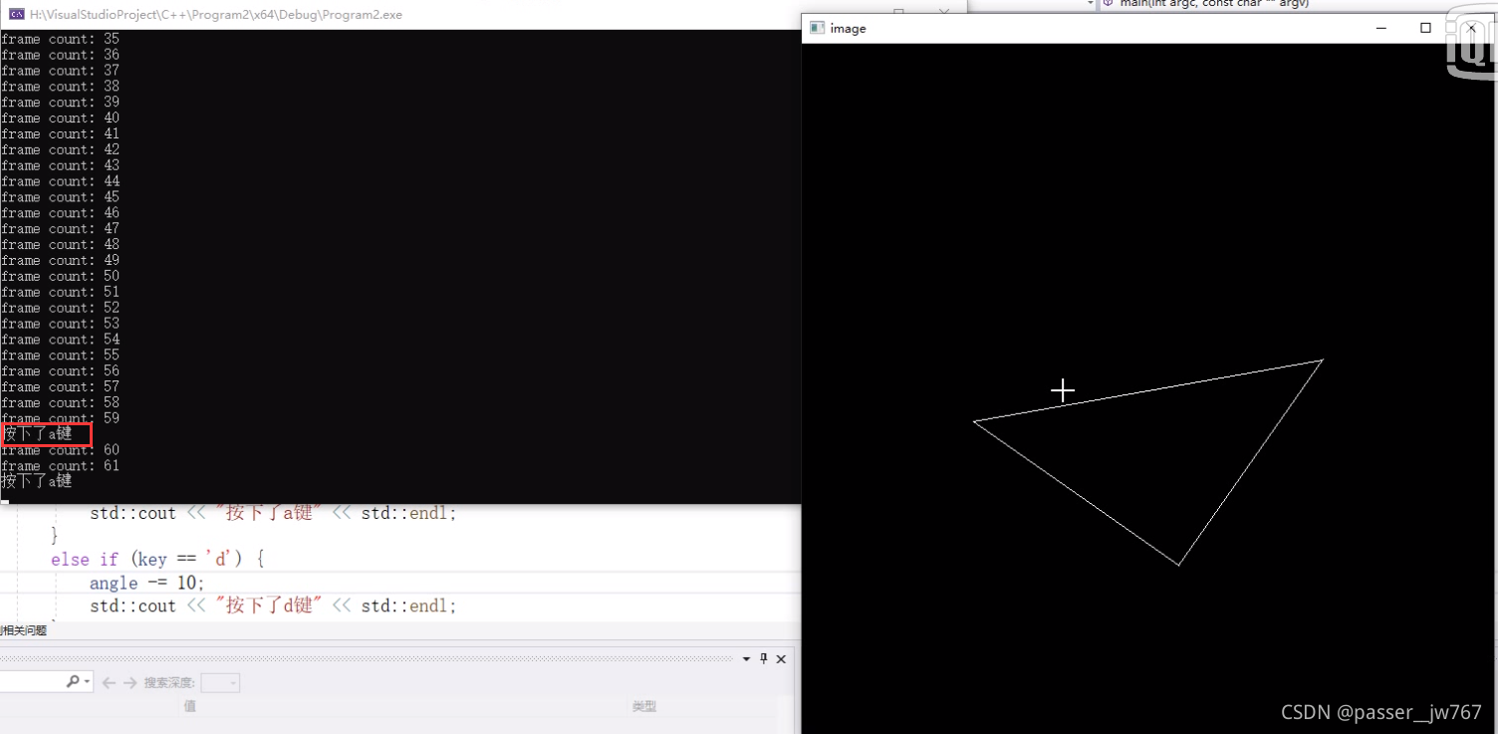Viewport: 1498px width, 734px height.
Task: Open the panel's window position dropdown arrow
Action: [746, 658]
